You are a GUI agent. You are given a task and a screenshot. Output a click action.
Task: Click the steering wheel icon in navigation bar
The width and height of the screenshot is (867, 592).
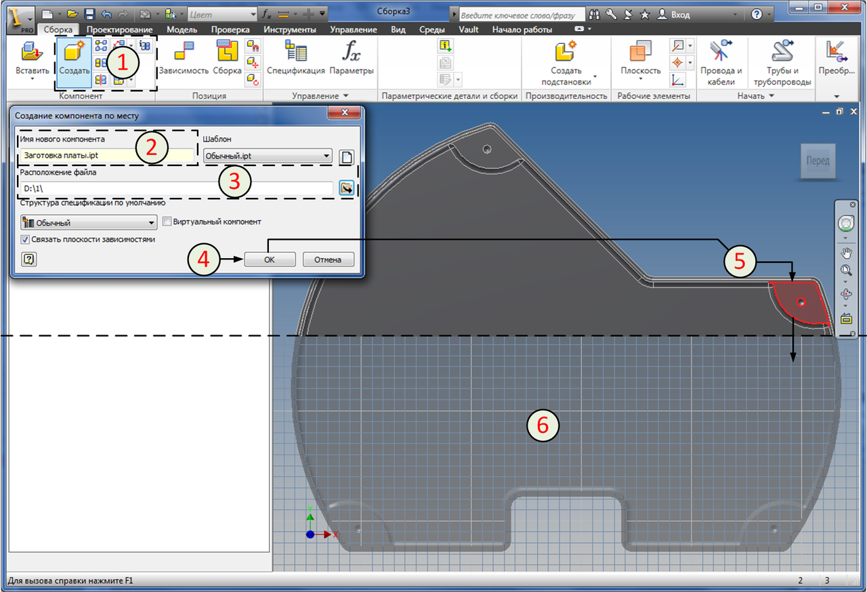(x=846, y=223)
